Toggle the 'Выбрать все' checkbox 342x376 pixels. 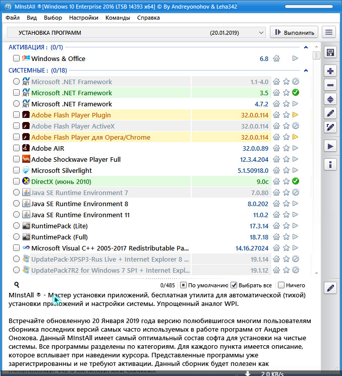(x=234, y=285)
